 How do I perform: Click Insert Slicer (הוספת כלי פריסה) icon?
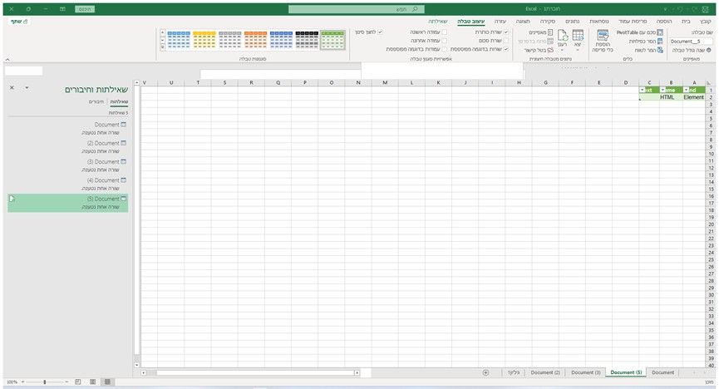[603, 35]
